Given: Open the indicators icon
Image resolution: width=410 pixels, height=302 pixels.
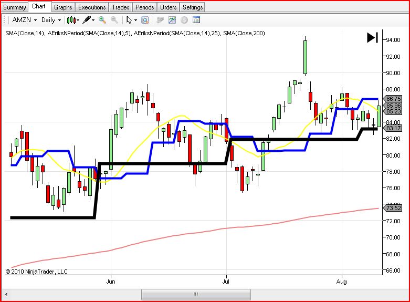Looking at the screenshot, I should pyautogui.click(x=172, y=20).
